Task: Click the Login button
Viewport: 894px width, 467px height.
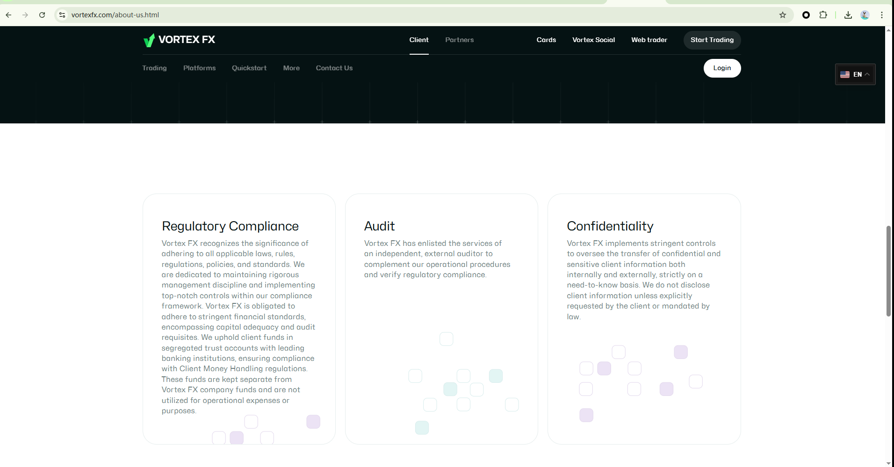Action: point(722,68)
